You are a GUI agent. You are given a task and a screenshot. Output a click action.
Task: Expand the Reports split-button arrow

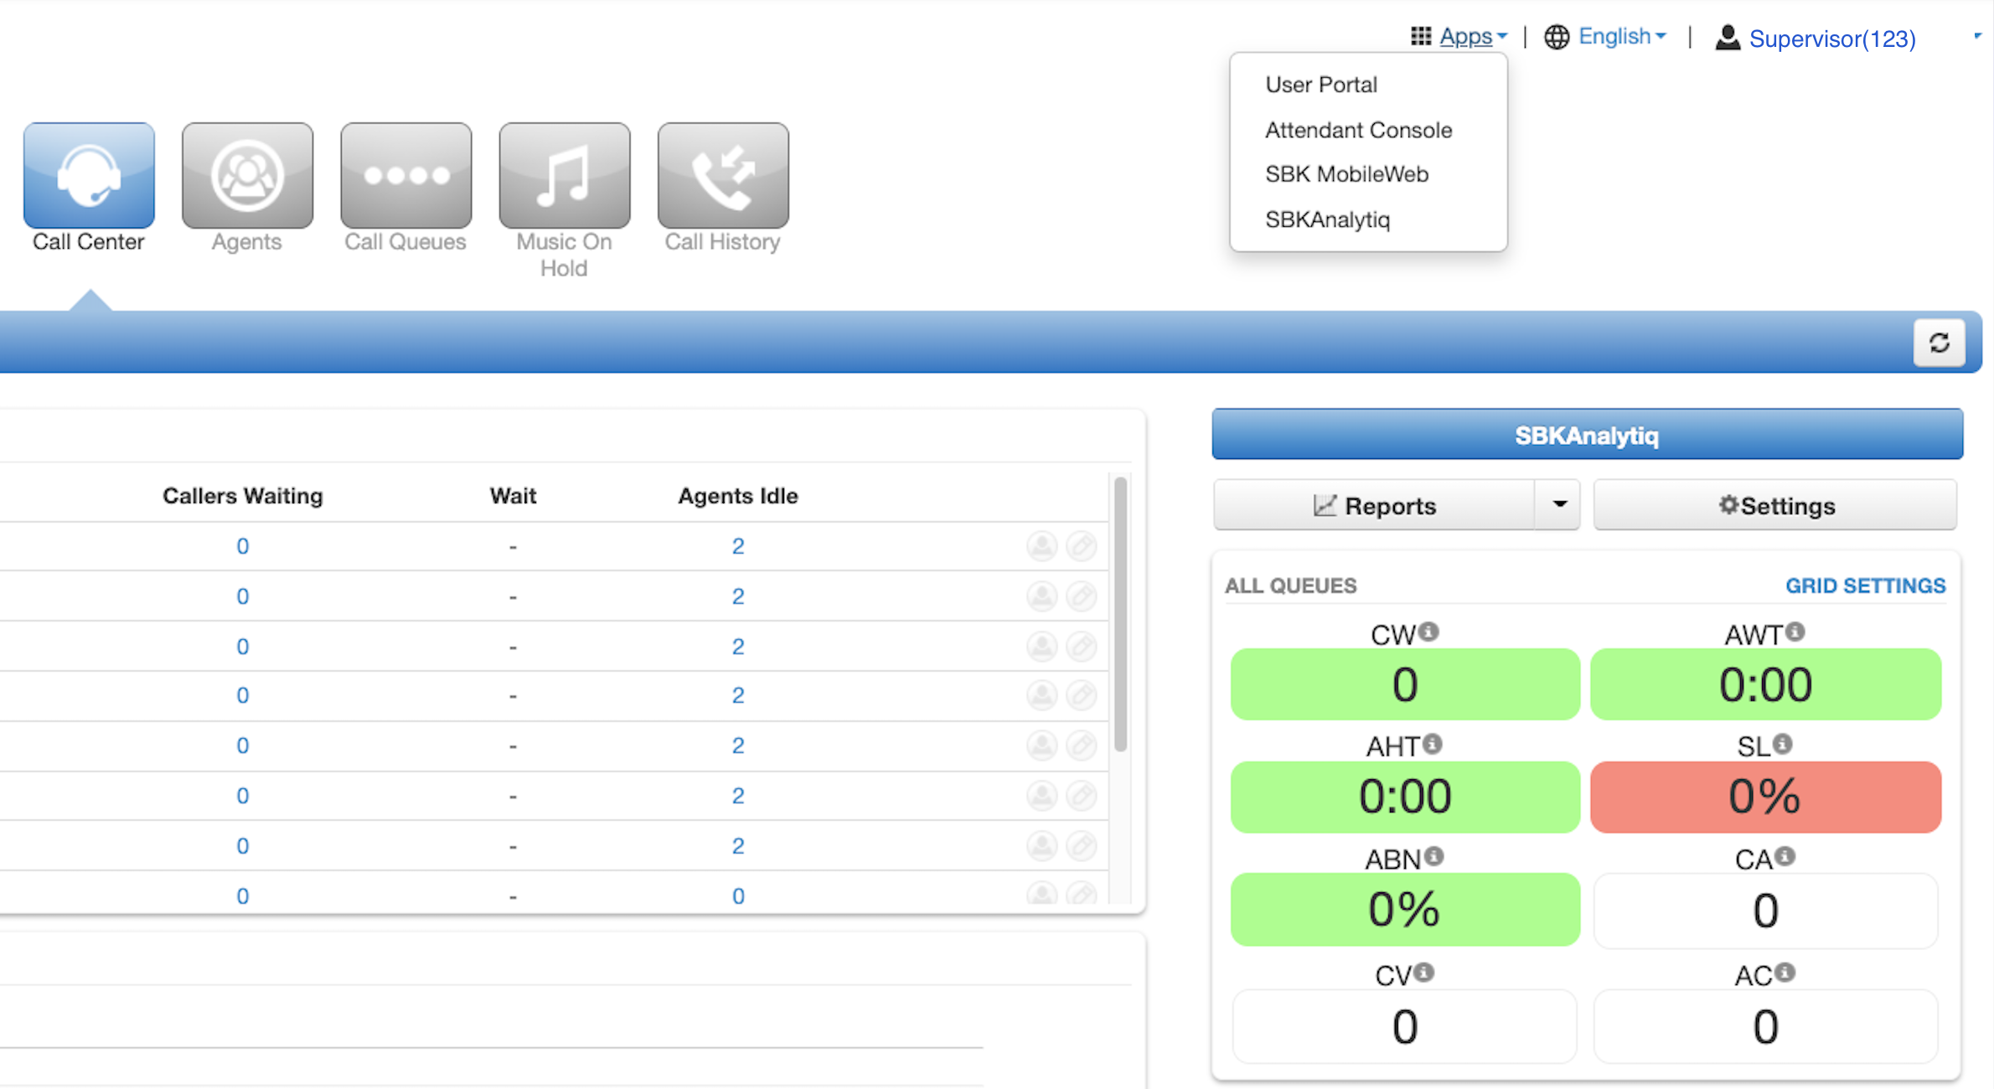coord(1558,505)
